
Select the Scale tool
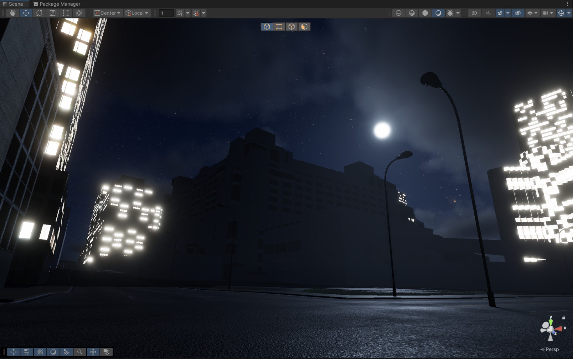(x=52, y=13)
